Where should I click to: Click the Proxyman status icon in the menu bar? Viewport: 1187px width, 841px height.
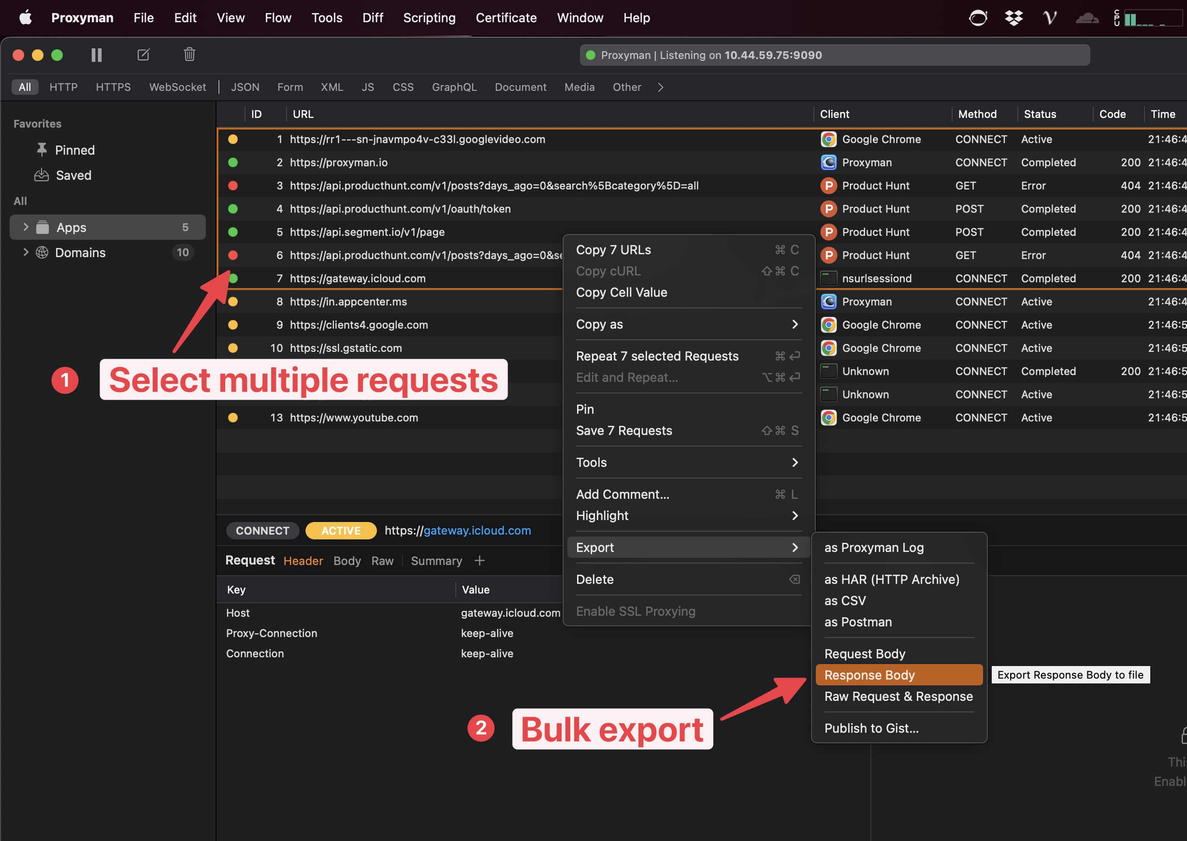[978, 17]
